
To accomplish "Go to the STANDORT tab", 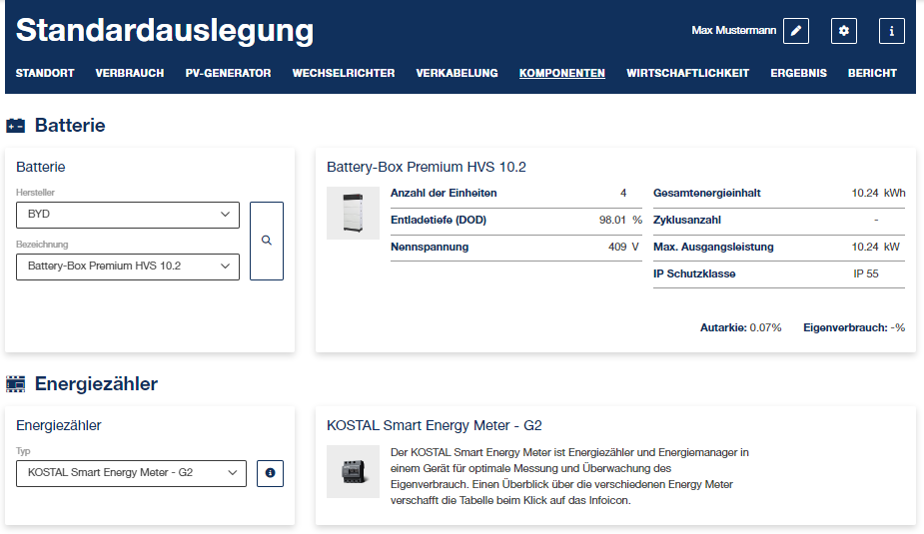I will click(x=45, y=73).
